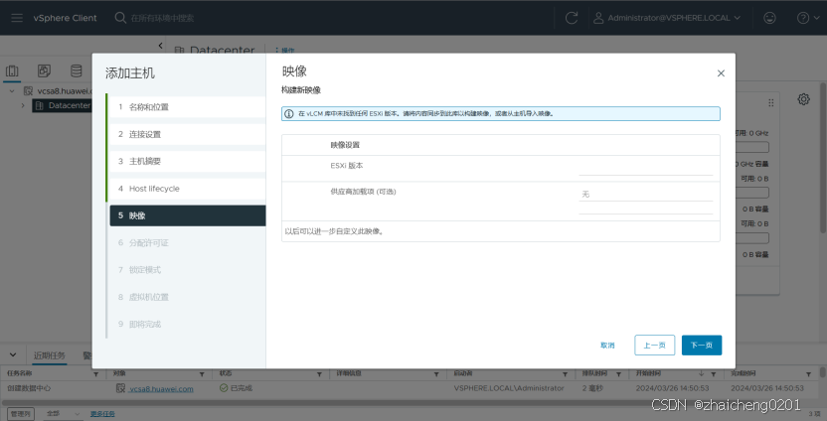
Task: Go to step 3 主机摘要
Action: click(x=187, y=161)
